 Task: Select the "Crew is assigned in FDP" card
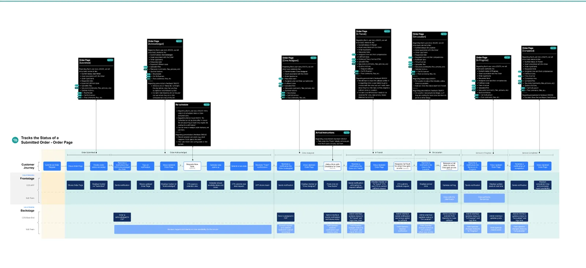[286, 217]
